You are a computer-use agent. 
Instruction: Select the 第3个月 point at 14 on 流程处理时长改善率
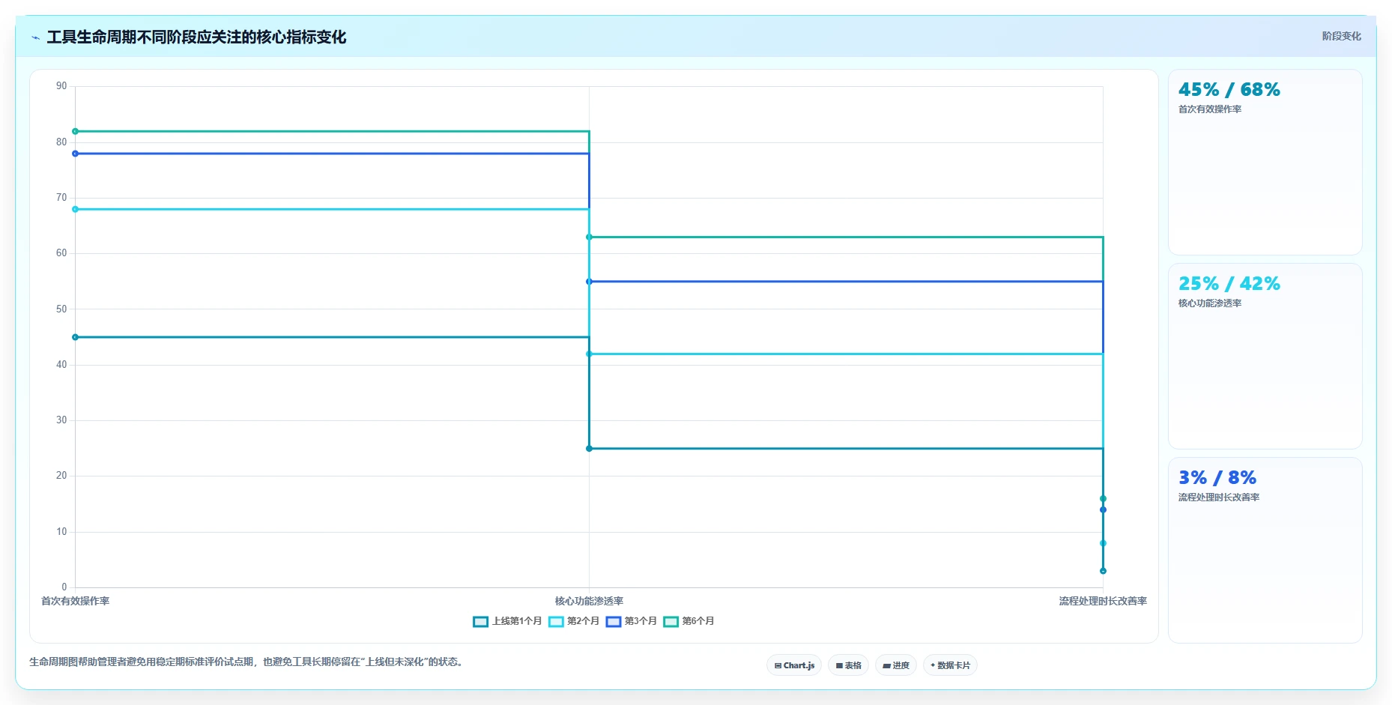click(x=1103, y=510)
